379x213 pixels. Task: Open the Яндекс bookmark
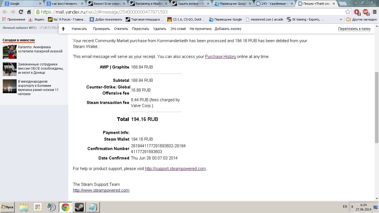pyautogui.click(x=37, y=19)
